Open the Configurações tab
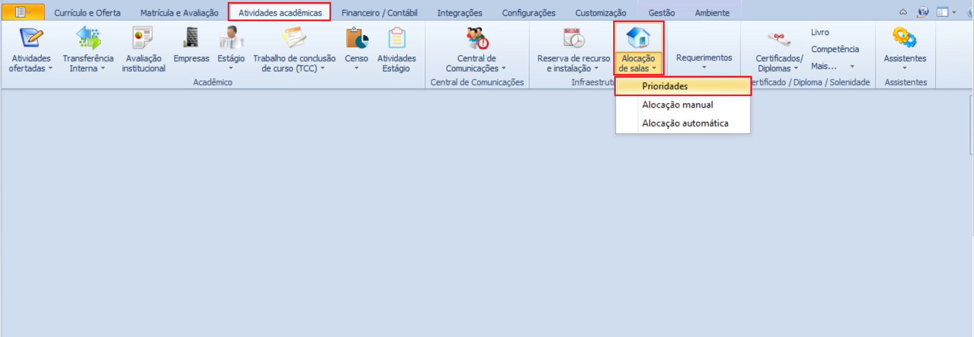The height and width of the screenshot is (337, 974). point(528,13)
